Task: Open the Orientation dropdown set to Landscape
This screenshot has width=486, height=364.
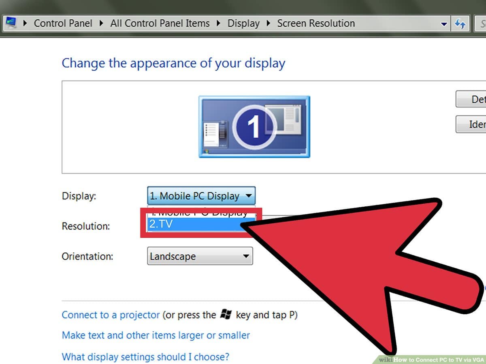Action: point(200,256)
